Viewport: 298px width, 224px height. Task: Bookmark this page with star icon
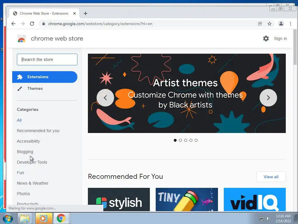pyautogui.click(x=269, y=24)
